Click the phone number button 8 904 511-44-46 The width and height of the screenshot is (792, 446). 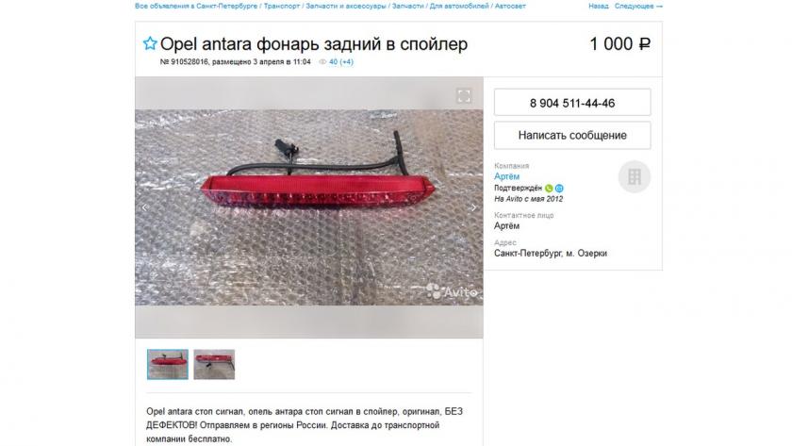pos(572,103)
